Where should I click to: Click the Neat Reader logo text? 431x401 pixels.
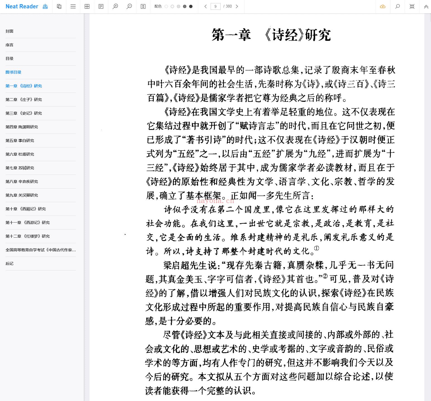pyautogui.click(x=22, y=6)
